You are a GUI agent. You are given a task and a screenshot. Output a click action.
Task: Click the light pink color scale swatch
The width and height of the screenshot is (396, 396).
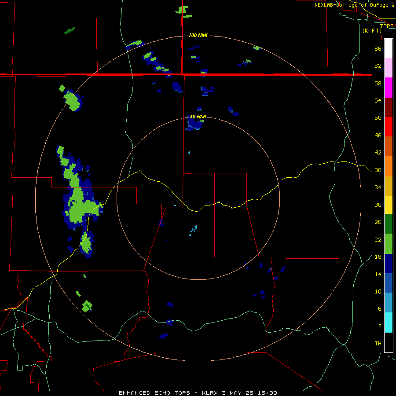[389, 67]
